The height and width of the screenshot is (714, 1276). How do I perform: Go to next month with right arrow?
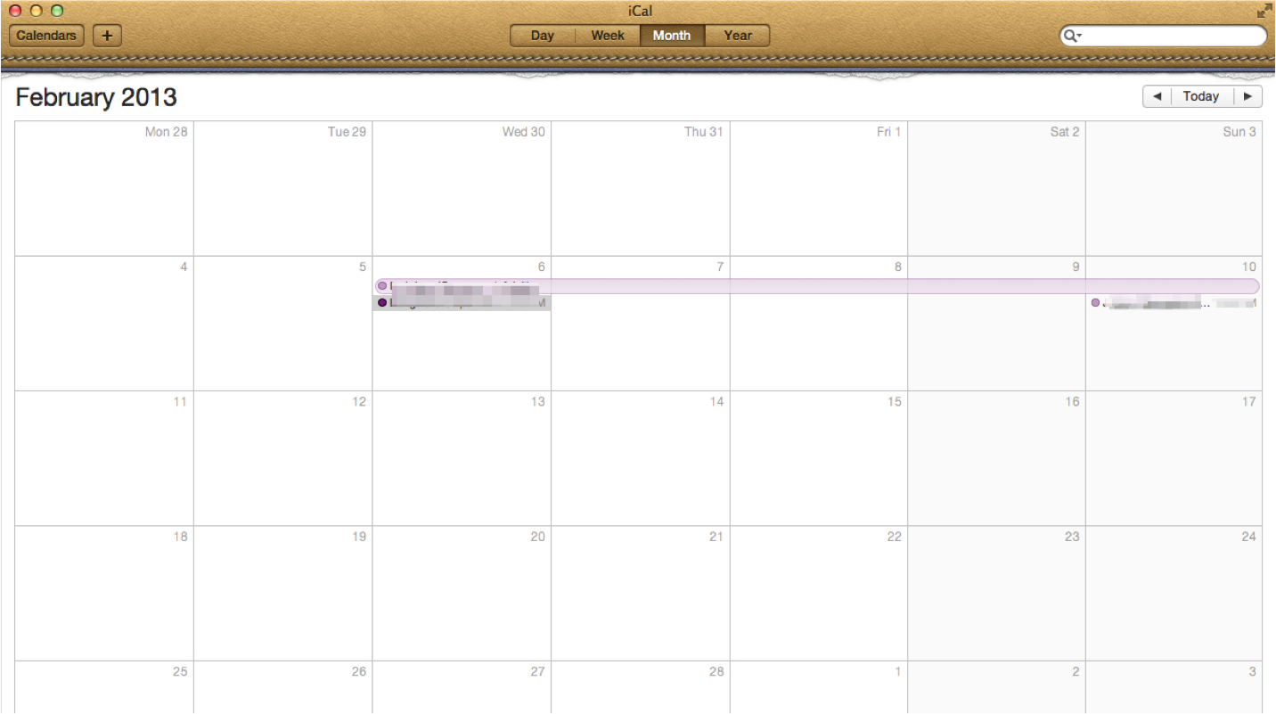[x=1247, y=96]
